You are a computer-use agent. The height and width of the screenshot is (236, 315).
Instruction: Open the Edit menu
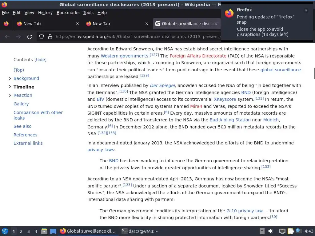coord(17,13)
